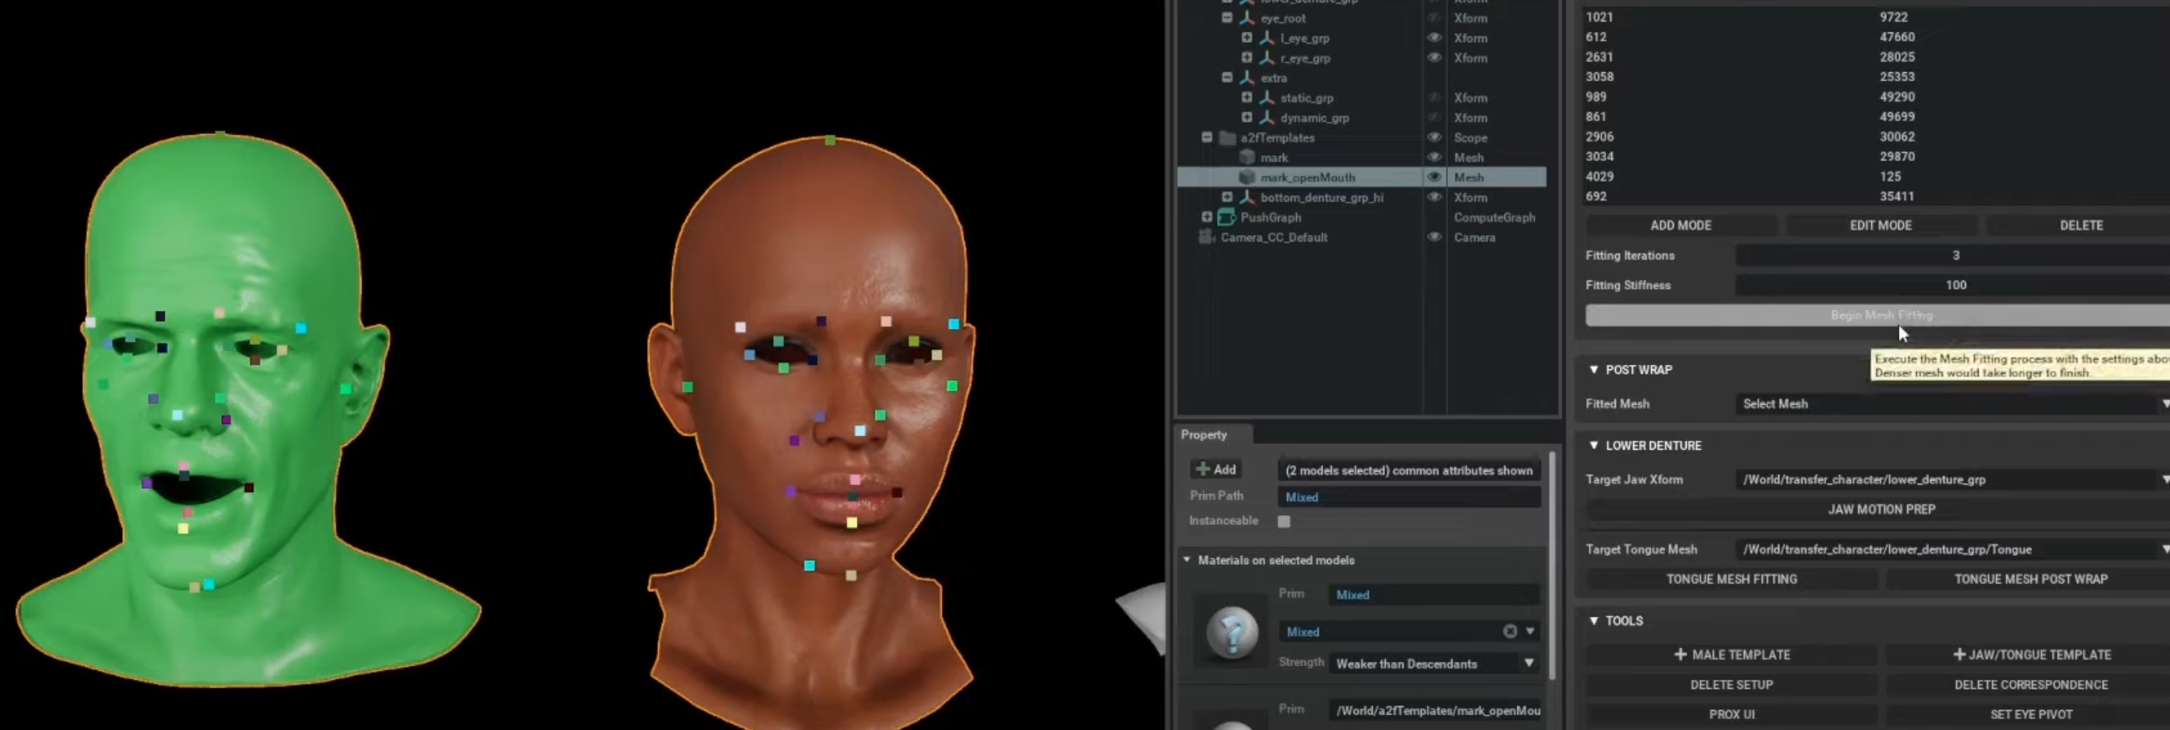The image size is (2170, 730).
Task: Click the material preview question-mark sphere
Action: pos(1232,632)
